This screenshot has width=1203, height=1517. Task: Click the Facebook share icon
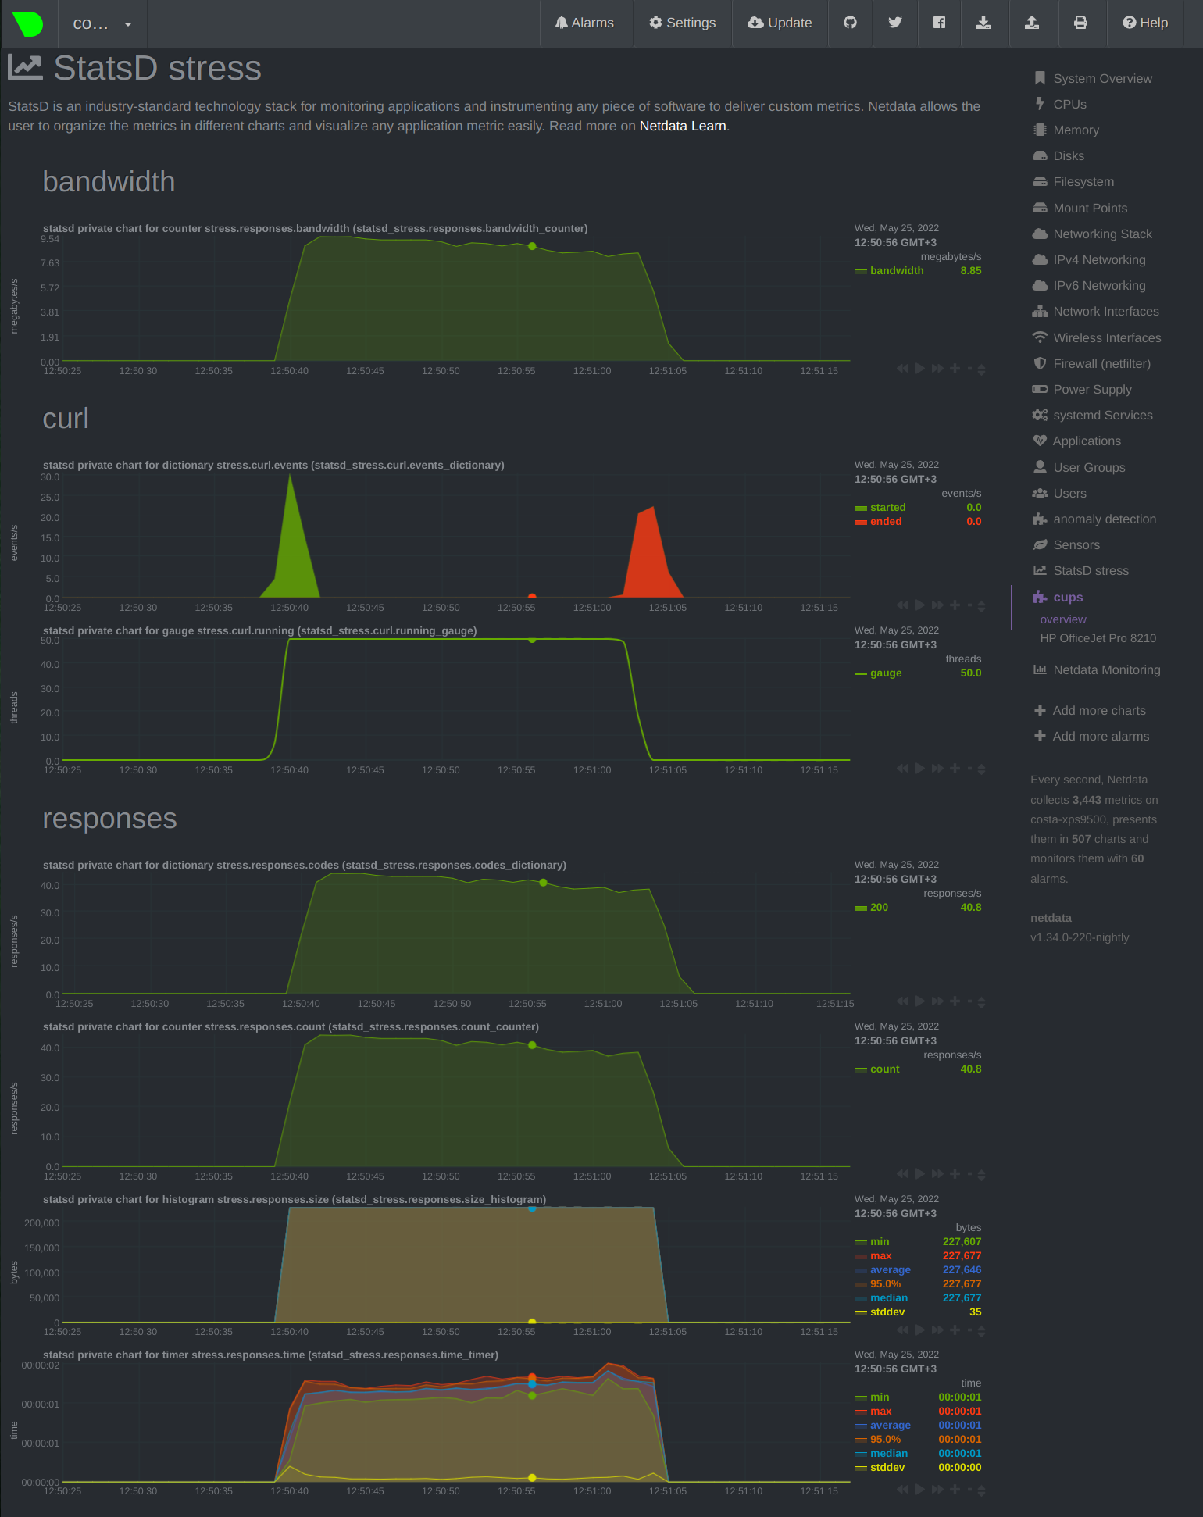click(x=940, y=23)
